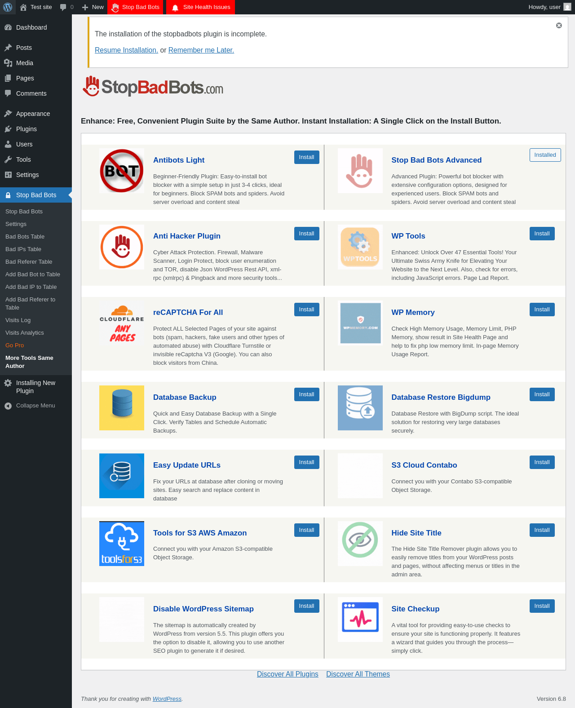Image resolution: width=575 pixels, height=708 pixels.
Task: Click the WP Tools thumbnail
Action: click(360, 247)
